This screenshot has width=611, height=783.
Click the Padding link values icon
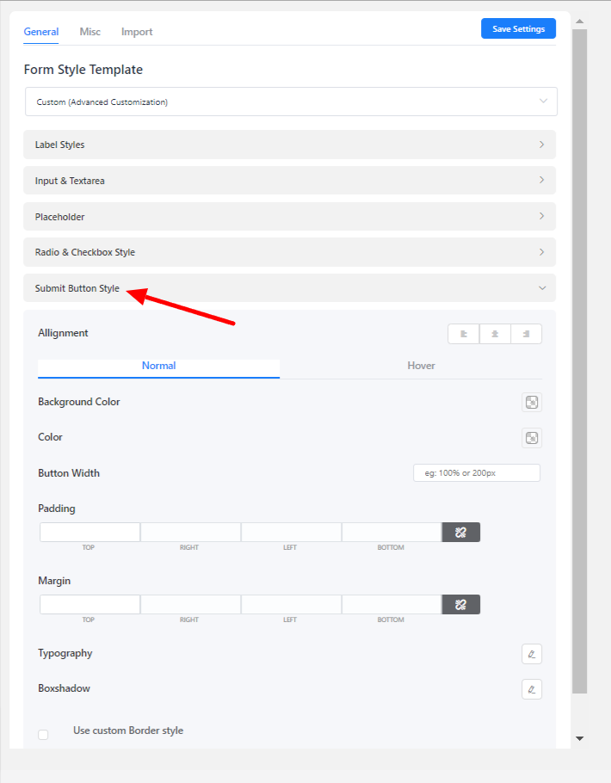pos(460,533)
